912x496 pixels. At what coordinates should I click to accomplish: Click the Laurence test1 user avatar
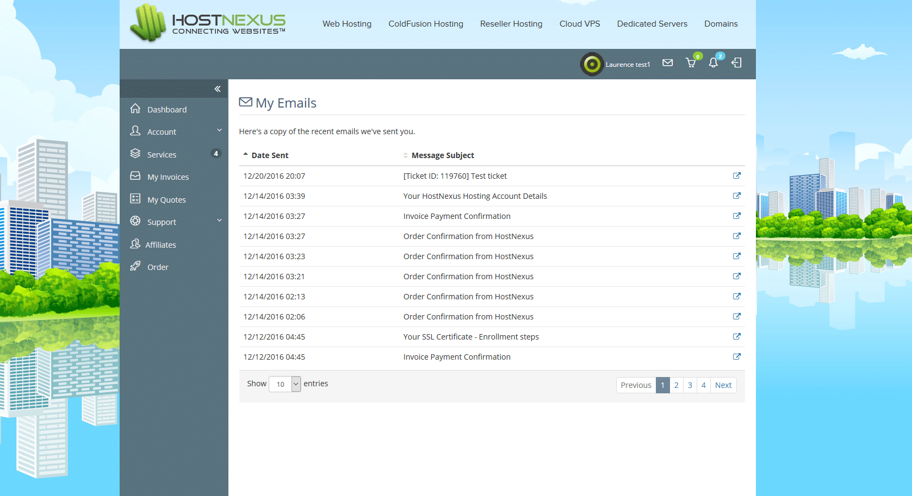coord(592,64)
